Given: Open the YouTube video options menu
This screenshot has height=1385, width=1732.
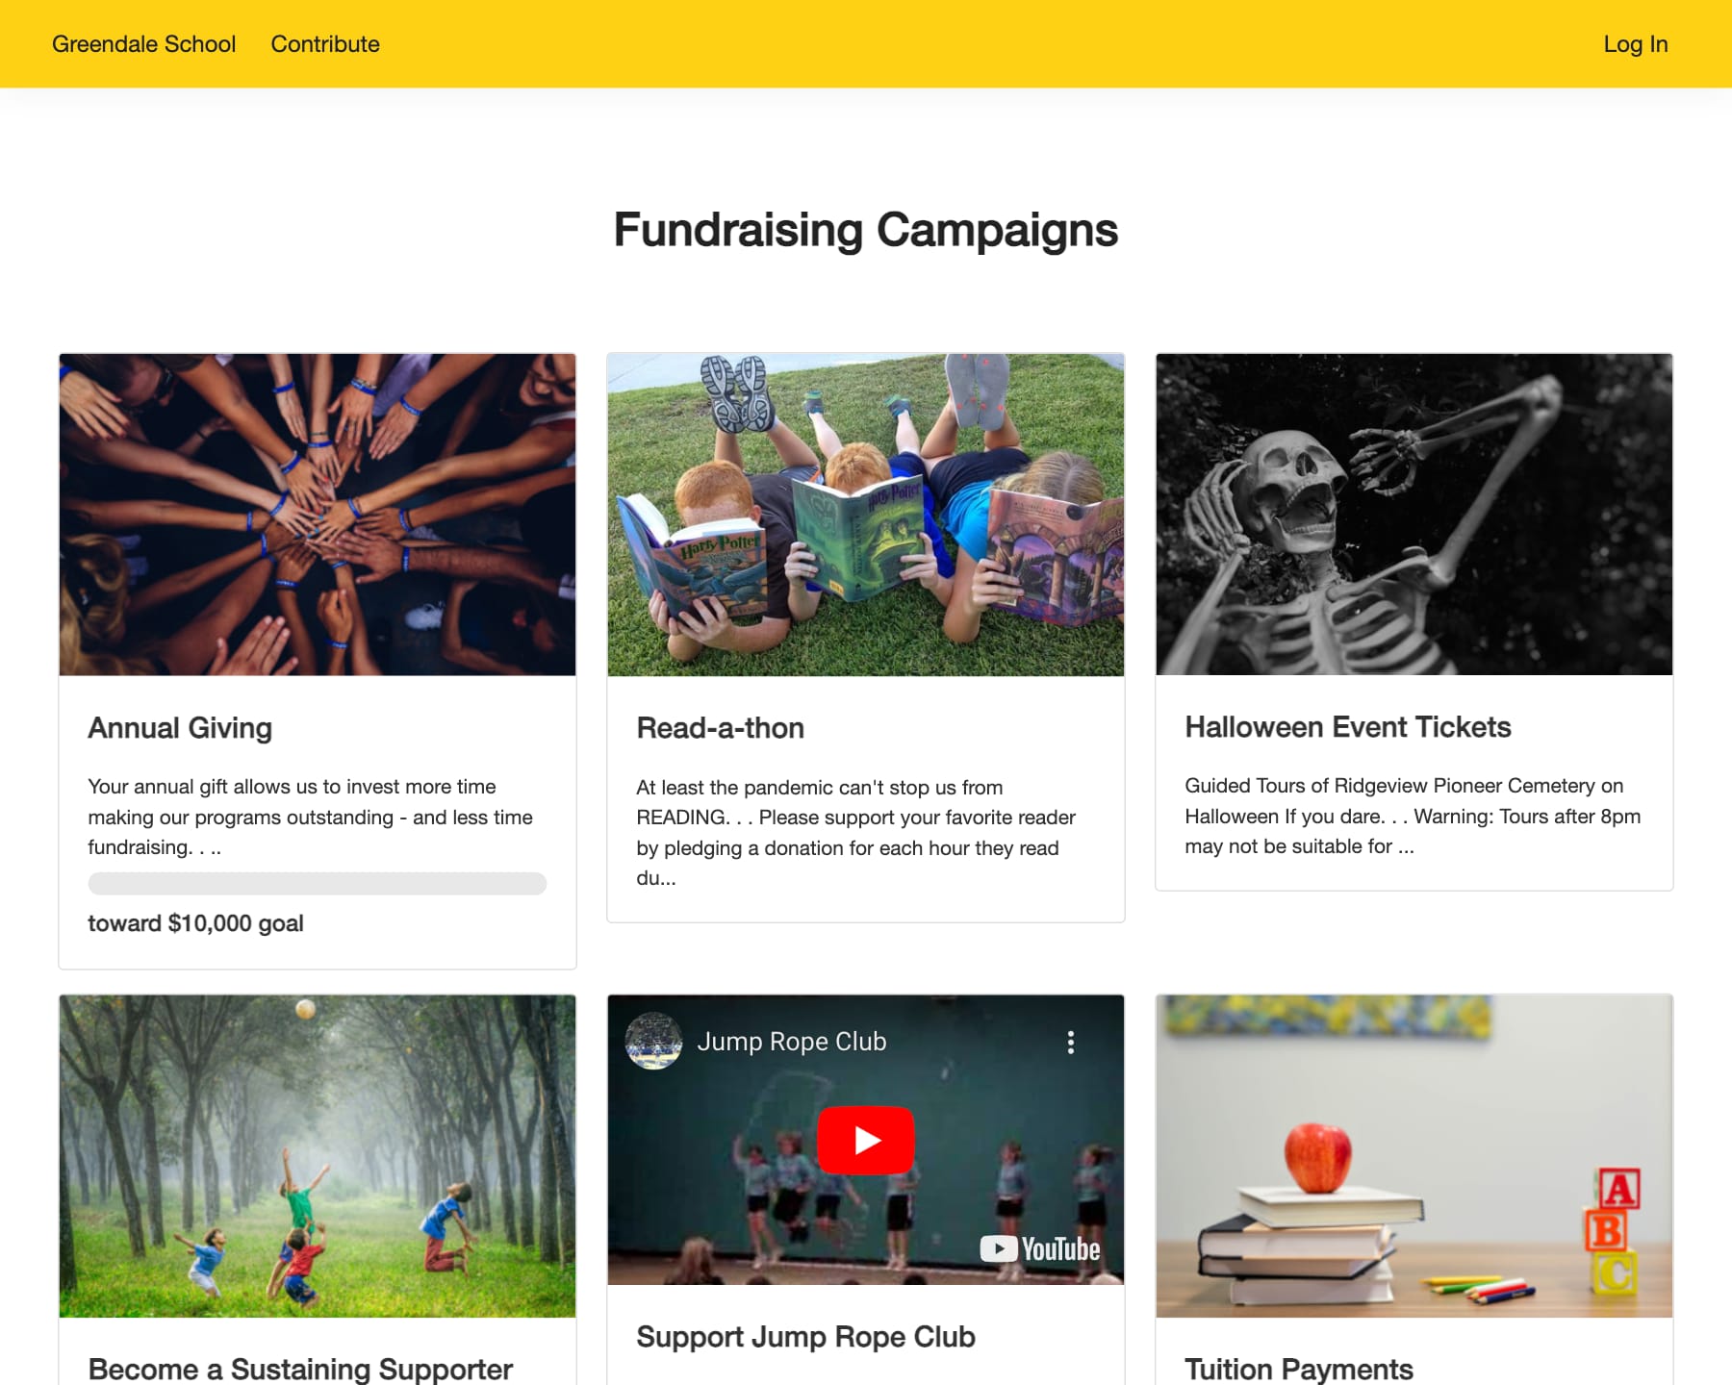Looking at the screenshot, I should pyautogui.click(x=1070, y=1043).
